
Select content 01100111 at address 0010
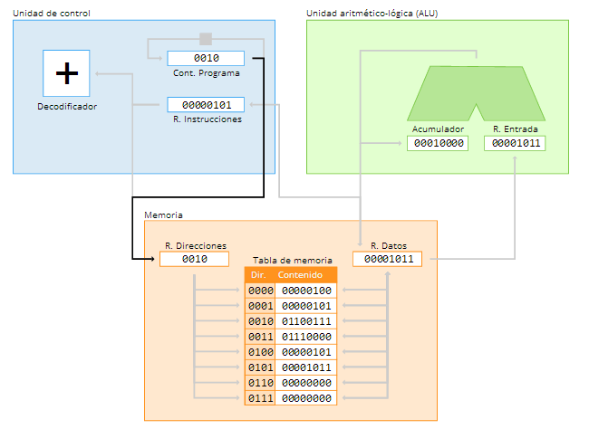coord(305,321)
